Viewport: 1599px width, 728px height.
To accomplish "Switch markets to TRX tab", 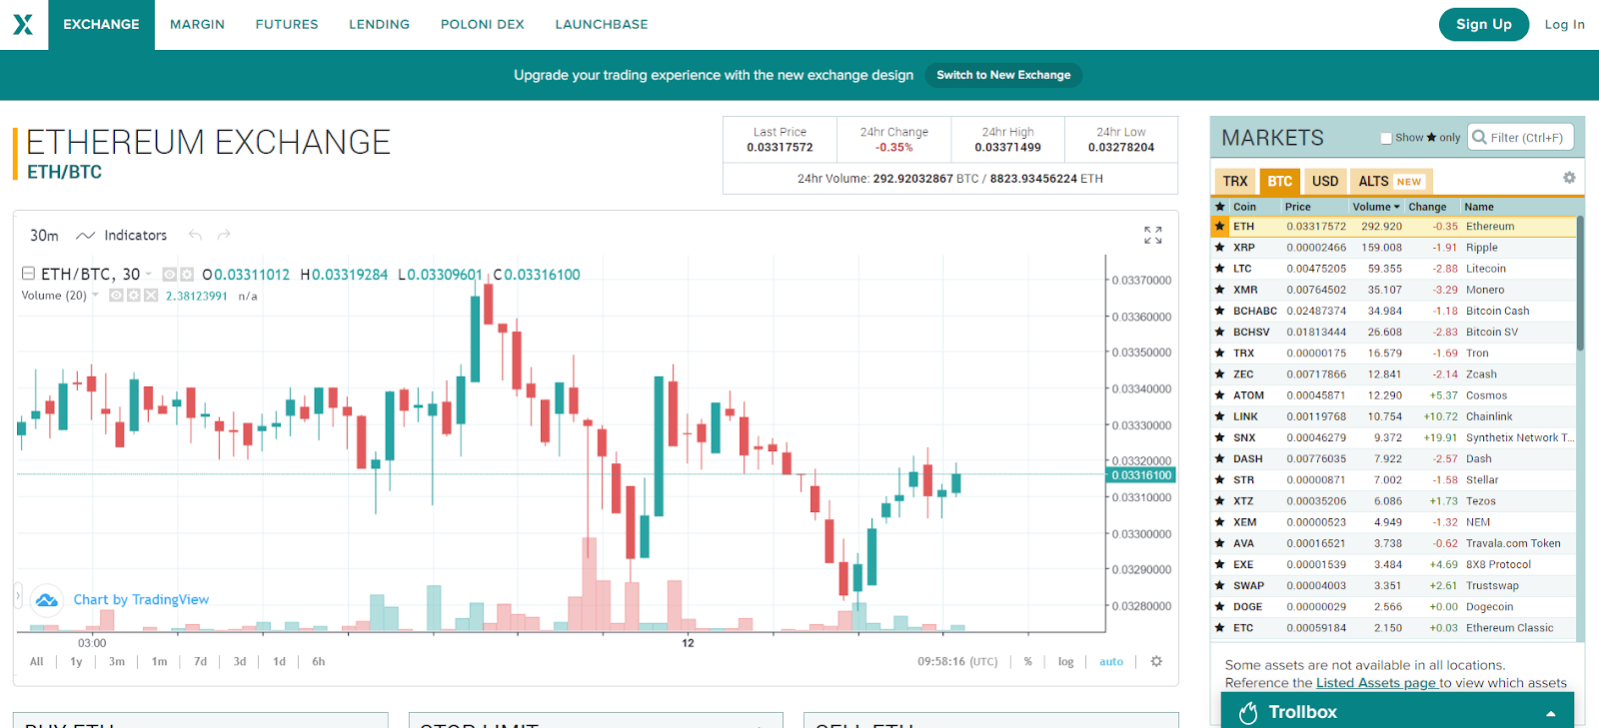I will tap(1235, 181).
